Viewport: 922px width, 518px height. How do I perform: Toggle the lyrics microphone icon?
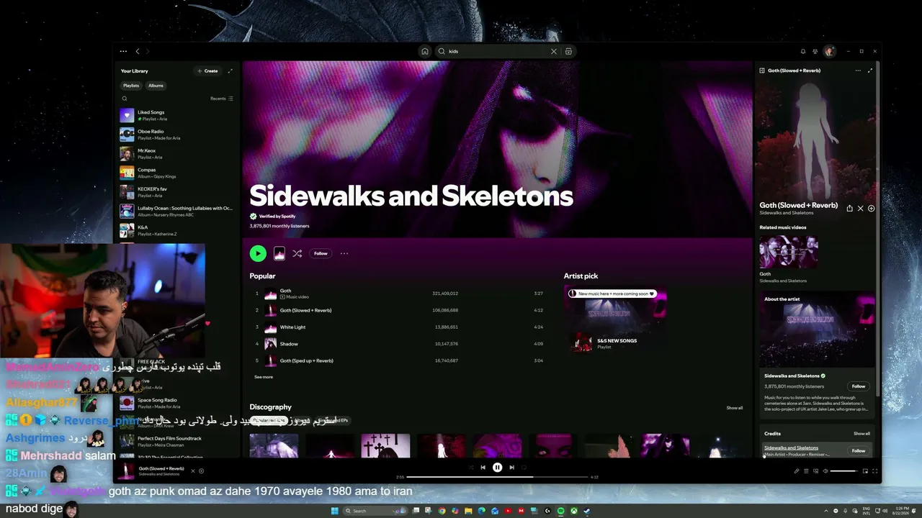tap(797, 471)
